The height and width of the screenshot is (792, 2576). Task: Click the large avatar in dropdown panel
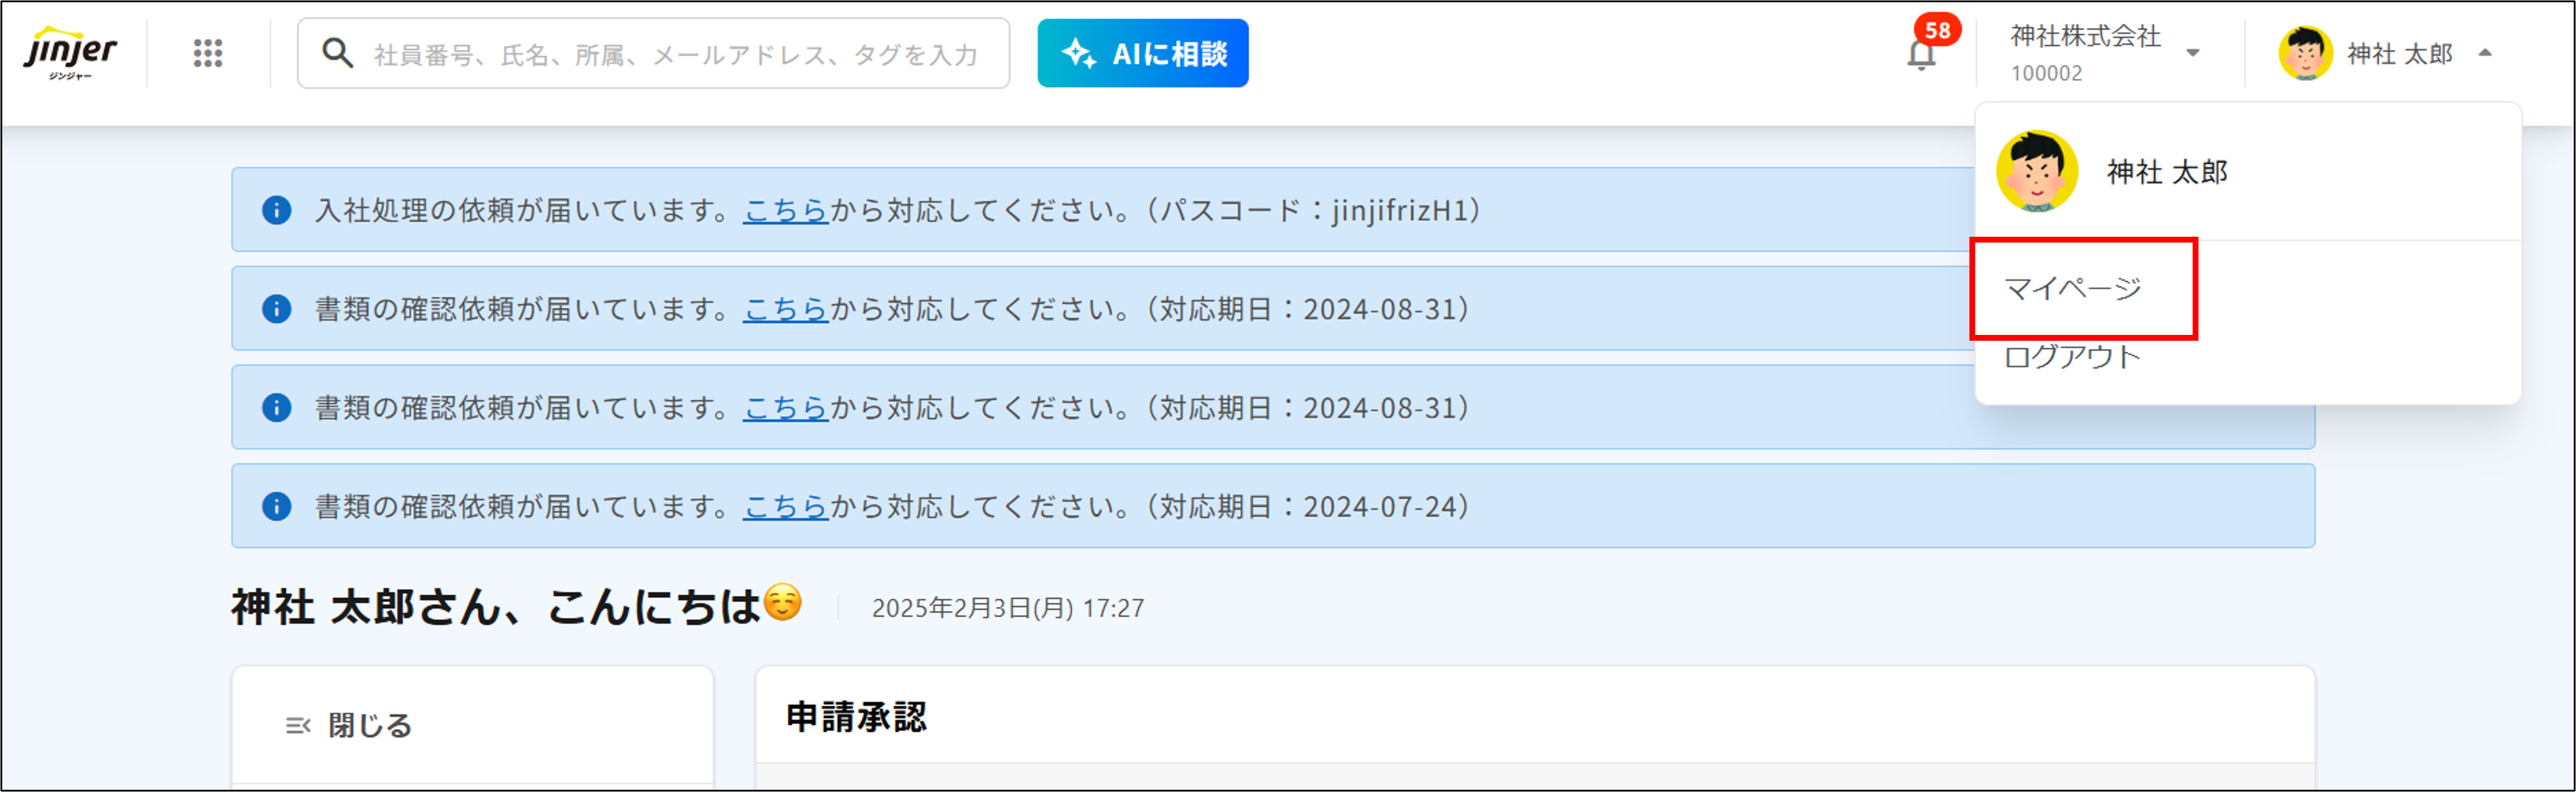2037,171
